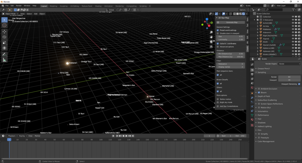
Task: Adjust the Max Distance [ly] field
Action: tap(230, 57)
